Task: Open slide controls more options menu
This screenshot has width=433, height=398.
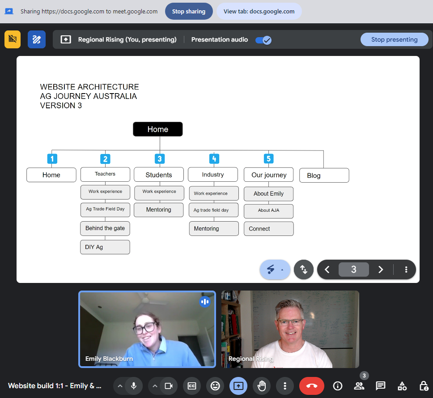Action: pos(406,270)
